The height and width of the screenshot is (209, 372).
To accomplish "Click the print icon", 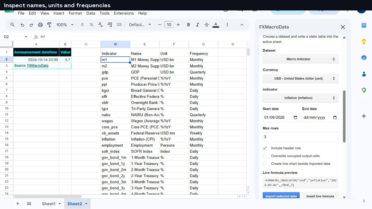I will [x=40, y=25].
